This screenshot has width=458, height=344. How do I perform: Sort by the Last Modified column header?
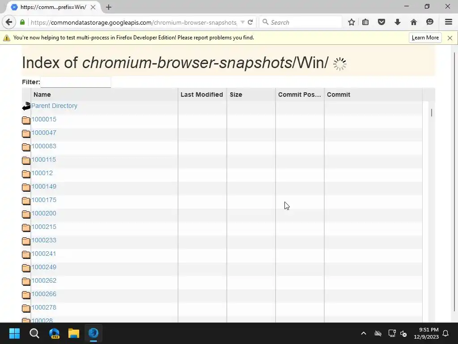click(x=202, y=95)
